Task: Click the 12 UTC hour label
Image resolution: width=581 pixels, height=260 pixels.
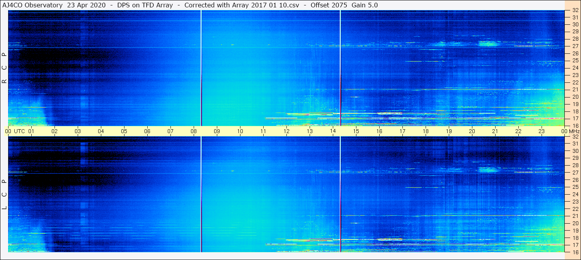Action: point(286,131)
